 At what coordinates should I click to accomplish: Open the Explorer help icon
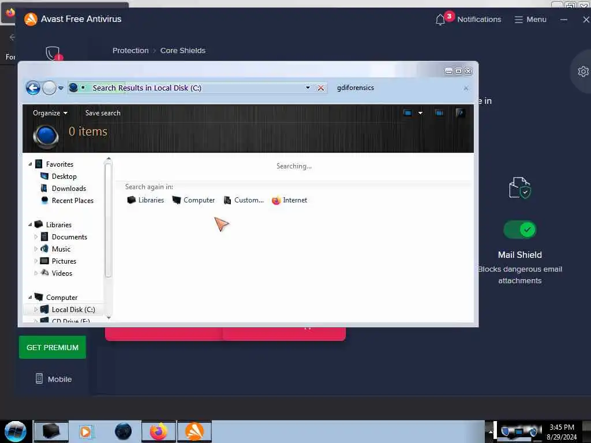tap(460, 112)
